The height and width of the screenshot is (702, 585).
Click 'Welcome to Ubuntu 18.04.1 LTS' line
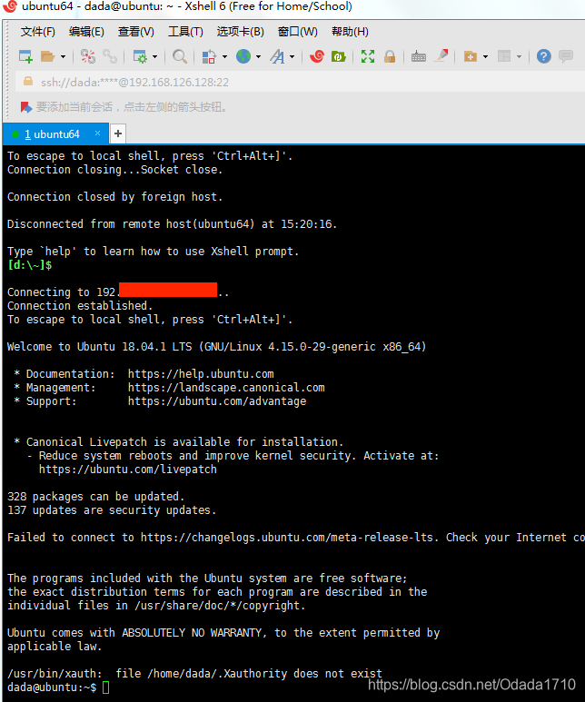point(217,347)
